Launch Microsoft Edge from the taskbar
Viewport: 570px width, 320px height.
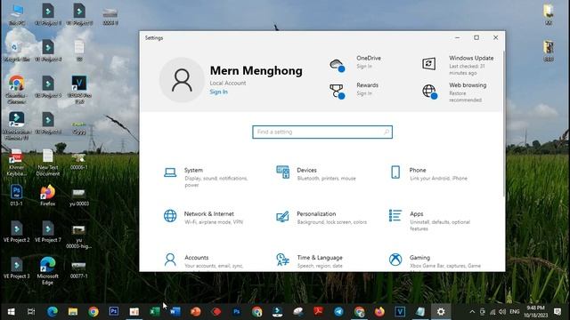click(53, 312)
